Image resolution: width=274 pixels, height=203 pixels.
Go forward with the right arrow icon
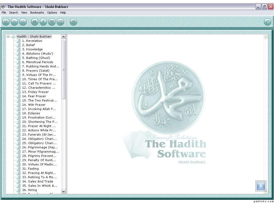(23, 22)
